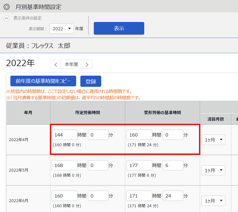Viewport: 238px width, 212px height.
Task: Click May 変形労働 minutes field 6
Action: tap(173, 165)
